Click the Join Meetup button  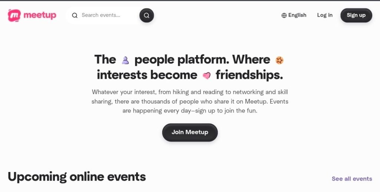pyautogui.click(x=190, y=132)
